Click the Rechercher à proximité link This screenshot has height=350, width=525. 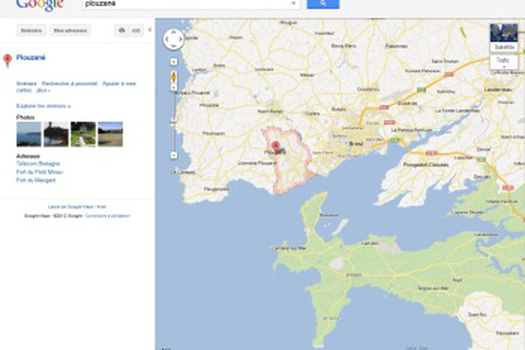(x=69, y=83)
